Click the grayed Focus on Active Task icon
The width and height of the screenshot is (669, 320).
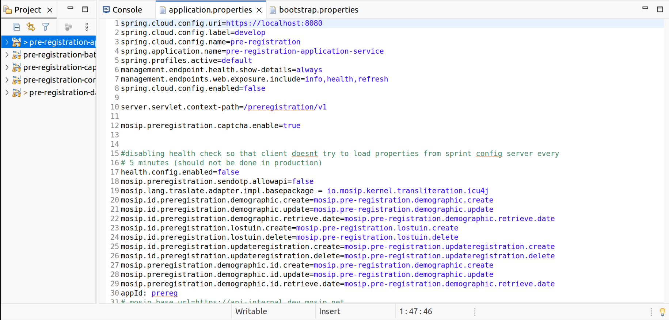point(68,27)
